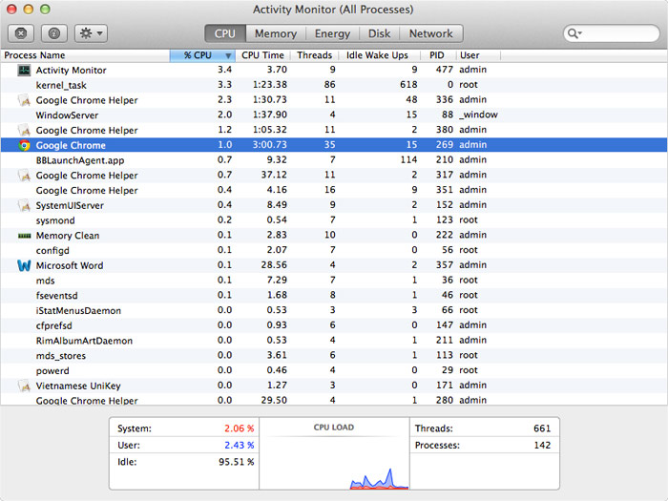Click the Activity Monitor app icon
668x501 pixels.
tap(24, 71)
